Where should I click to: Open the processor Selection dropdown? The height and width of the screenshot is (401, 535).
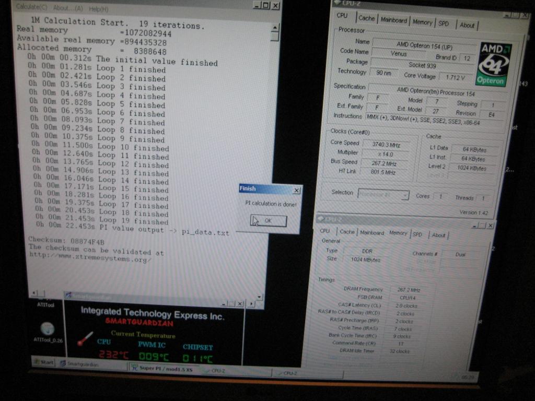pos(383,194)
